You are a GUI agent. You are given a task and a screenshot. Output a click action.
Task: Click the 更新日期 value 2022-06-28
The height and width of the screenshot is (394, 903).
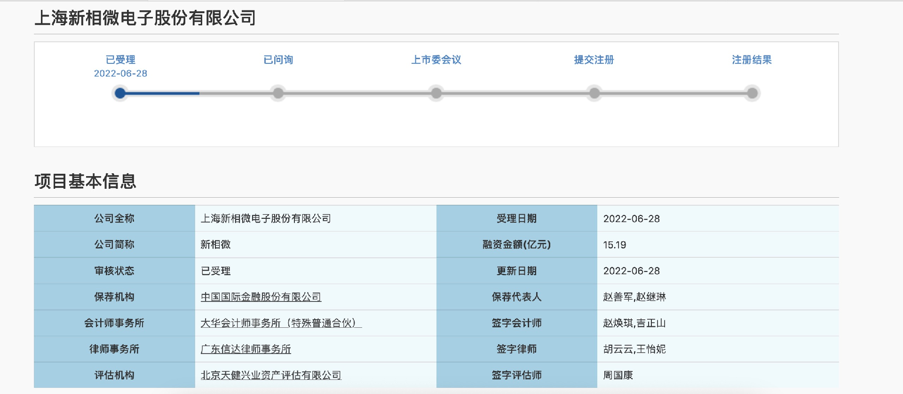point(632,271)
